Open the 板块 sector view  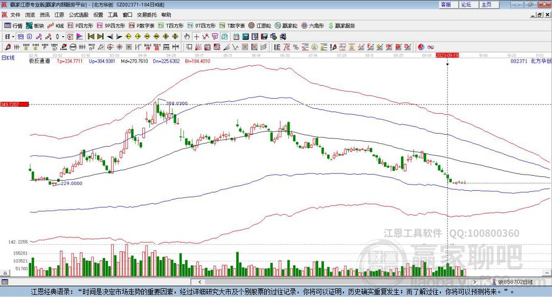tap(35, 26)
